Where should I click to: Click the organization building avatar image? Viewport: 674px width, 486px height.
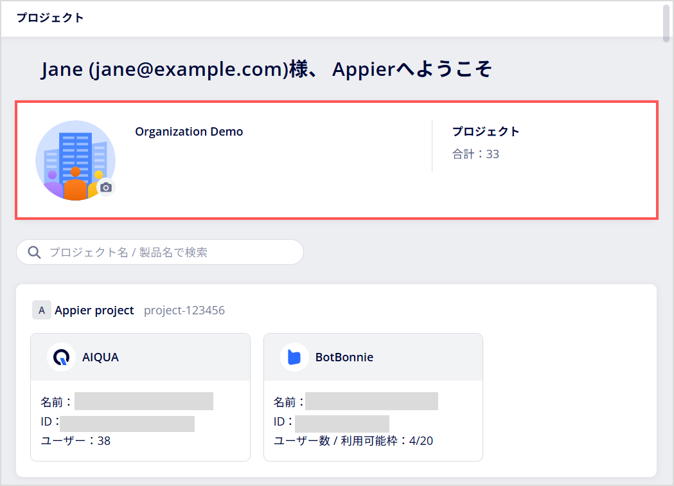[75, 161]
